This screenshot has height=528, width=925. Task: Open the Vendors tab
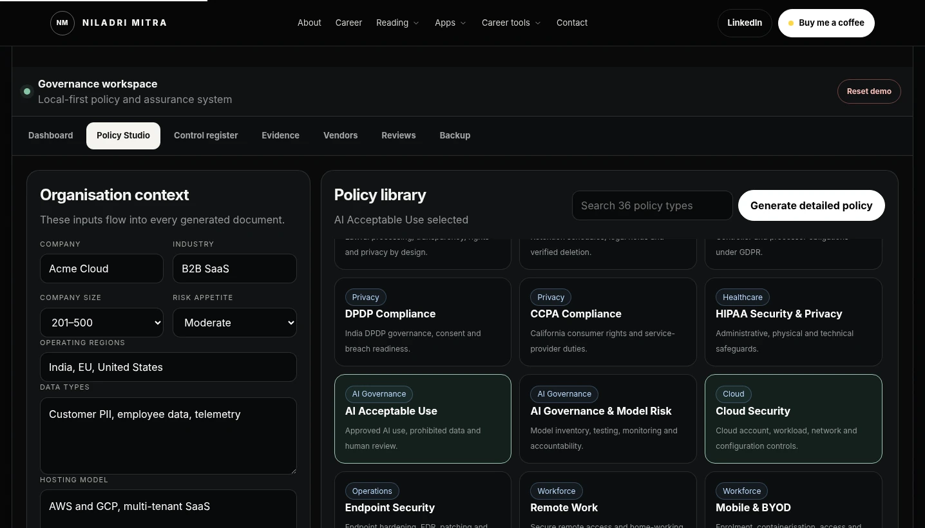[x=340, y=135]
